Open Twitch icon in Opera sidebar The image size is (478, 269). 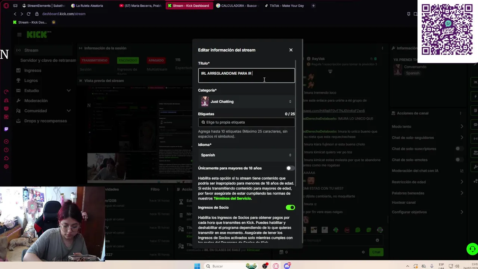coord(6,129)
